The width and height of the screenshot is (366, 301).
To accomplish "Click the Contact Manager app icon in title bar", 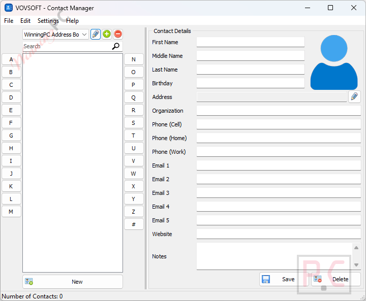I will 9,8.
